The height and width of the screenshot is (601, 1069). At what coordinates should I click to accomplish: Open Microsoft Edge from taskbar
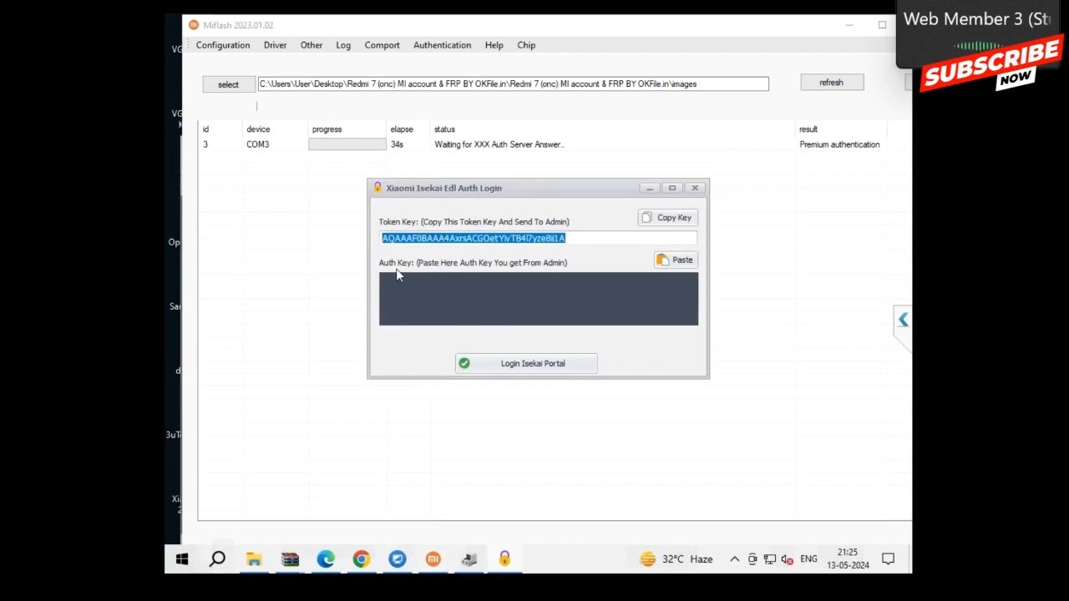pos(326,559)
